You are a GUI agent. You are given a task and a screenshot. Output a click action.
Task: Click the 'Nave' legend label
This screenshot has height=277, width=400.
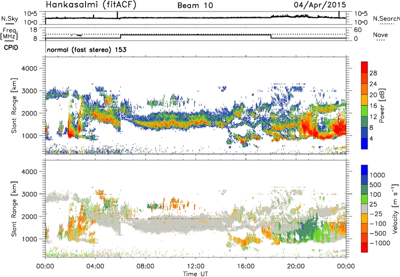tap(380, 34)
